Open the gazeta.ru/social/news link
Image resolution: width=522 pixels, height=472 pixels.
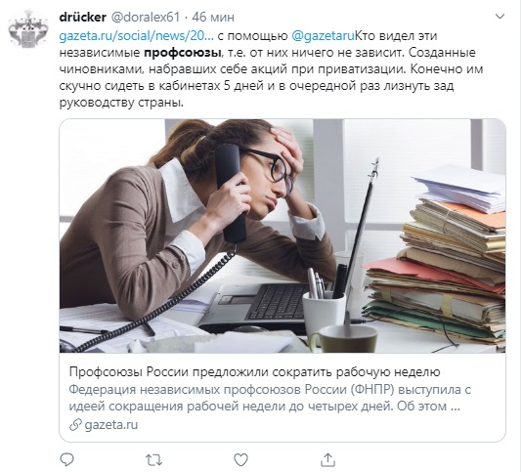[137, 35]
